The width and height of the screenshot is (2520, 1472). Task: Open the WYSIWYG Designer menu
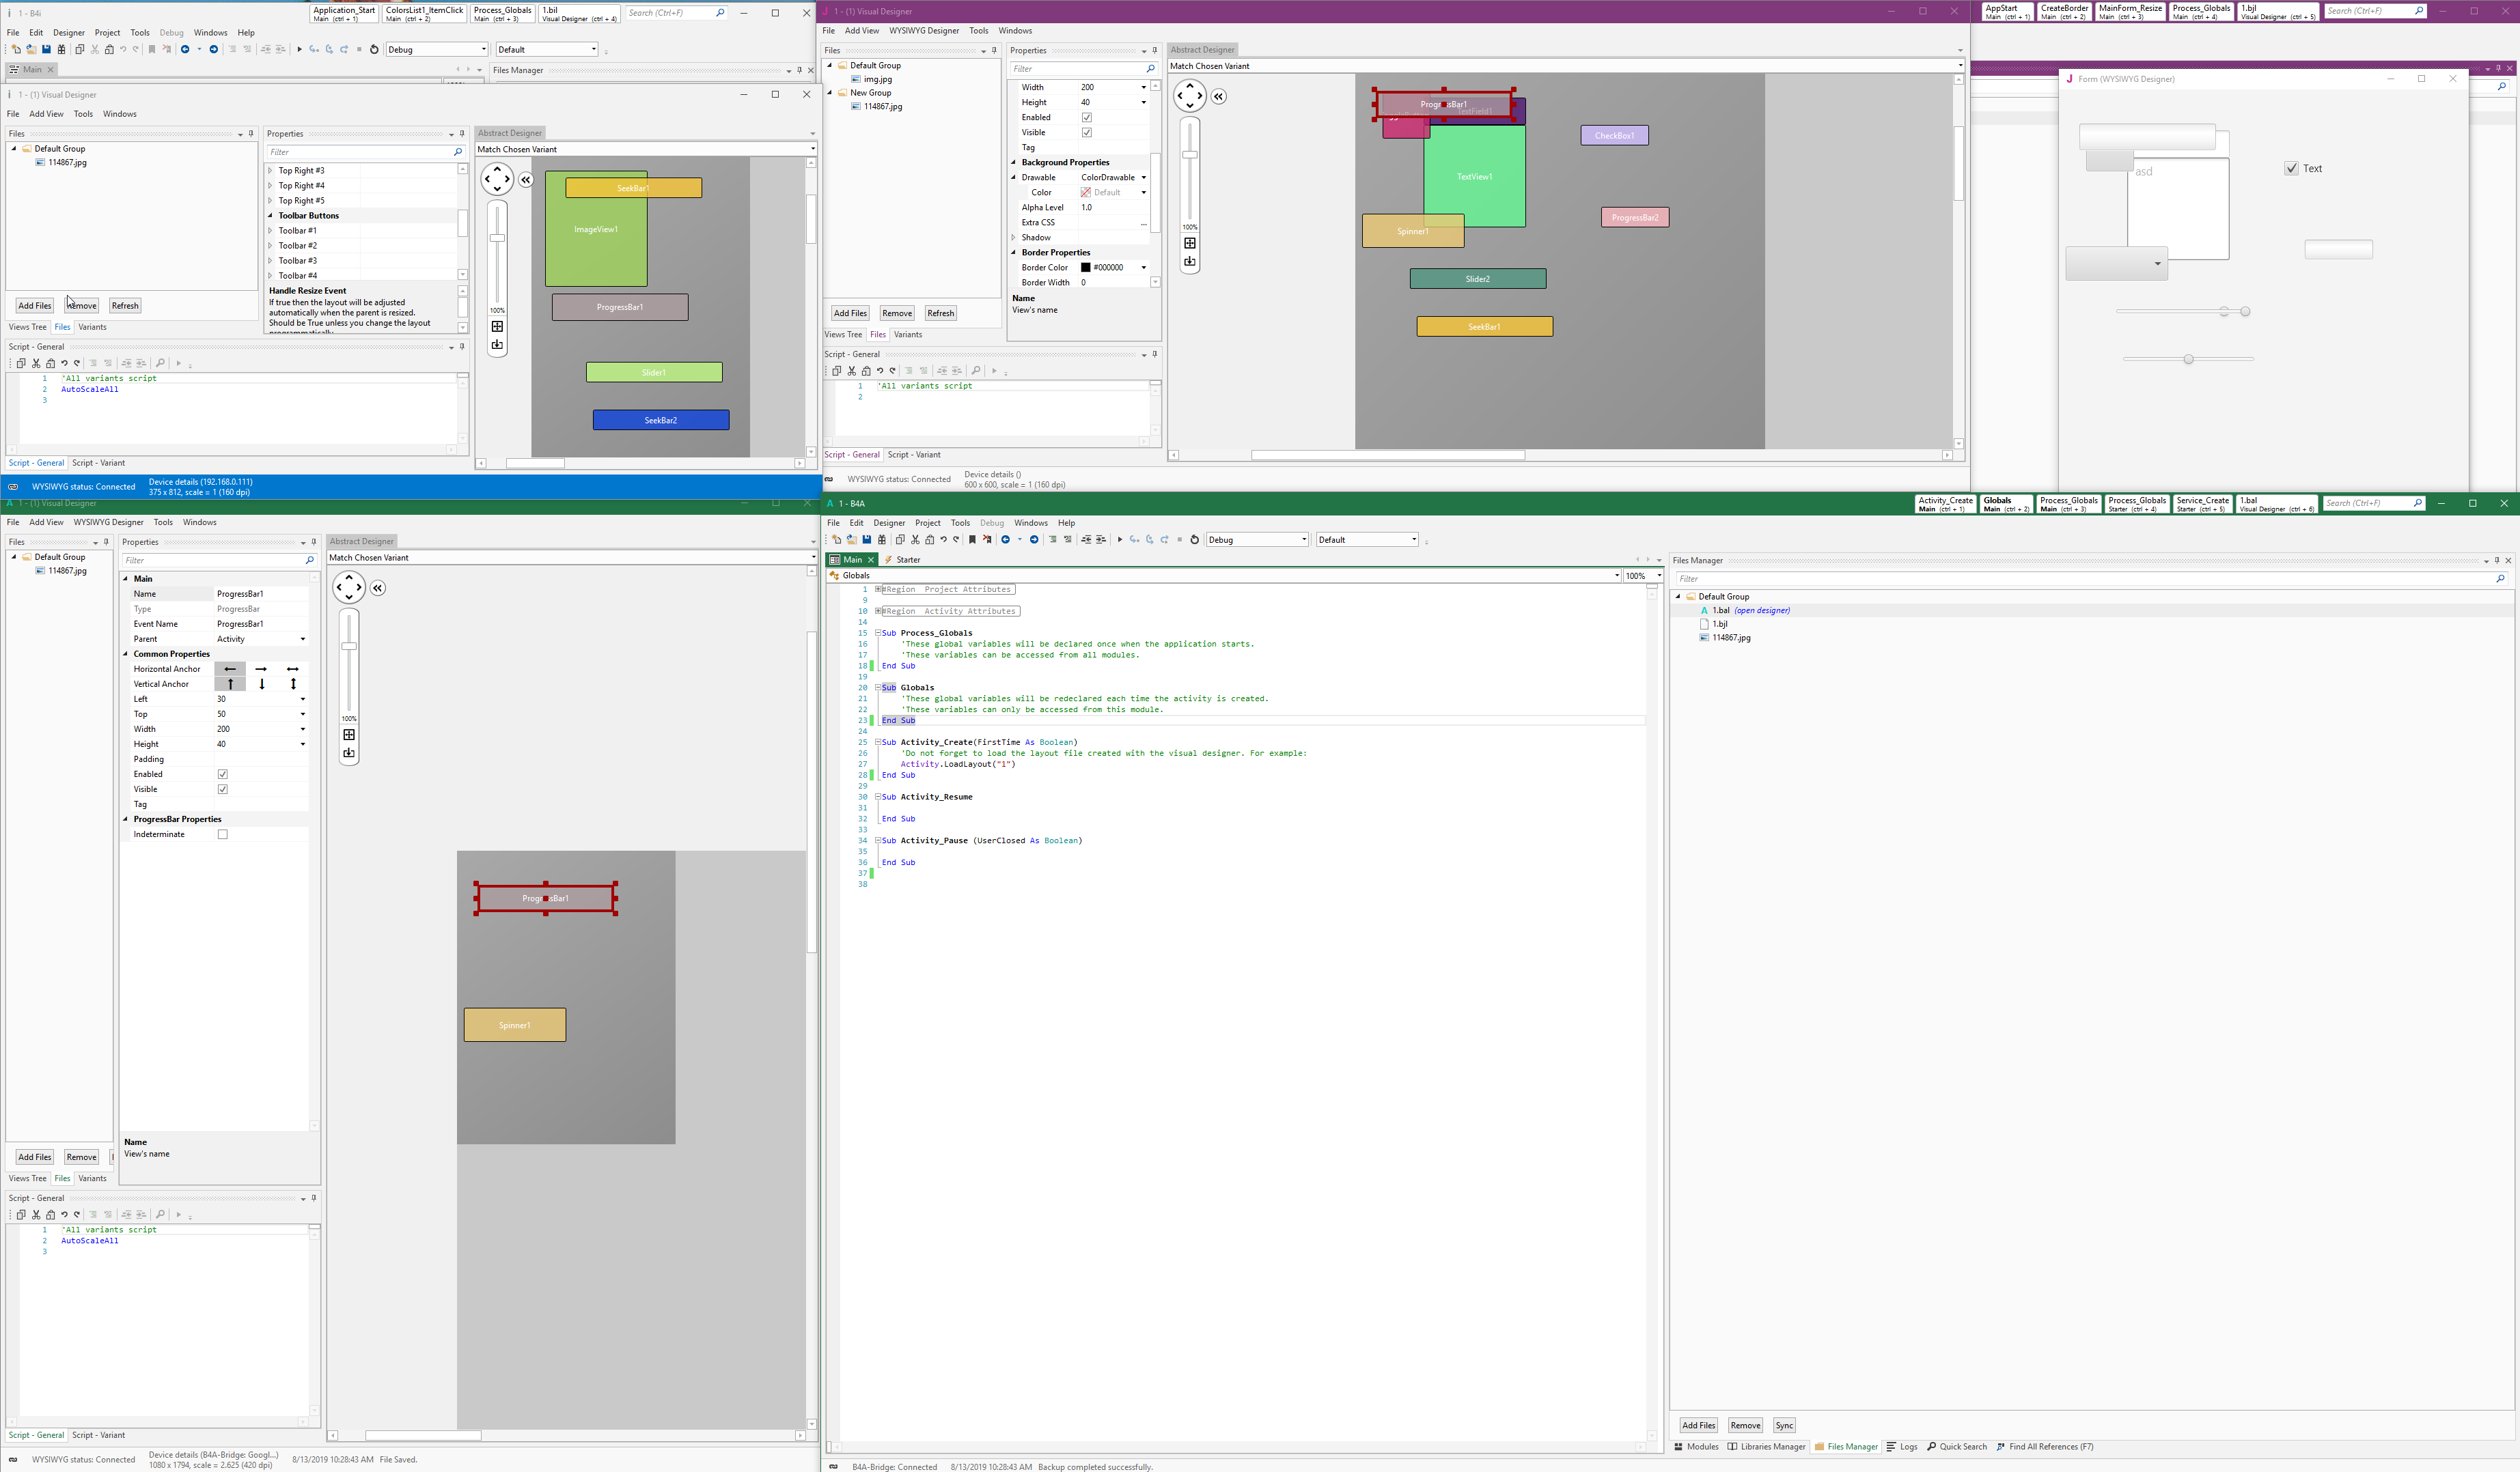point(109,522)
